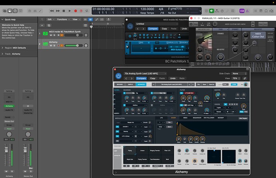The height and width of the screenshot is (178, 276).
Task: Toggle the LP filter On button
Action: pyautogui.click(x=182, y=93)
